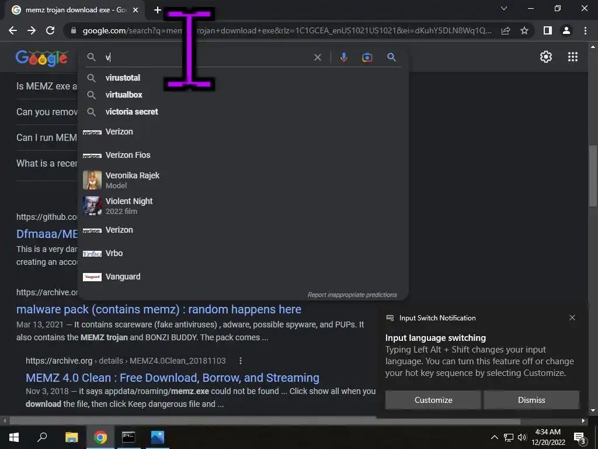Image resolution: width=598 pixels, height=449 pixels.
Task: Click Violent Night poster thumbnail
Action: click(x=92, y=206)
